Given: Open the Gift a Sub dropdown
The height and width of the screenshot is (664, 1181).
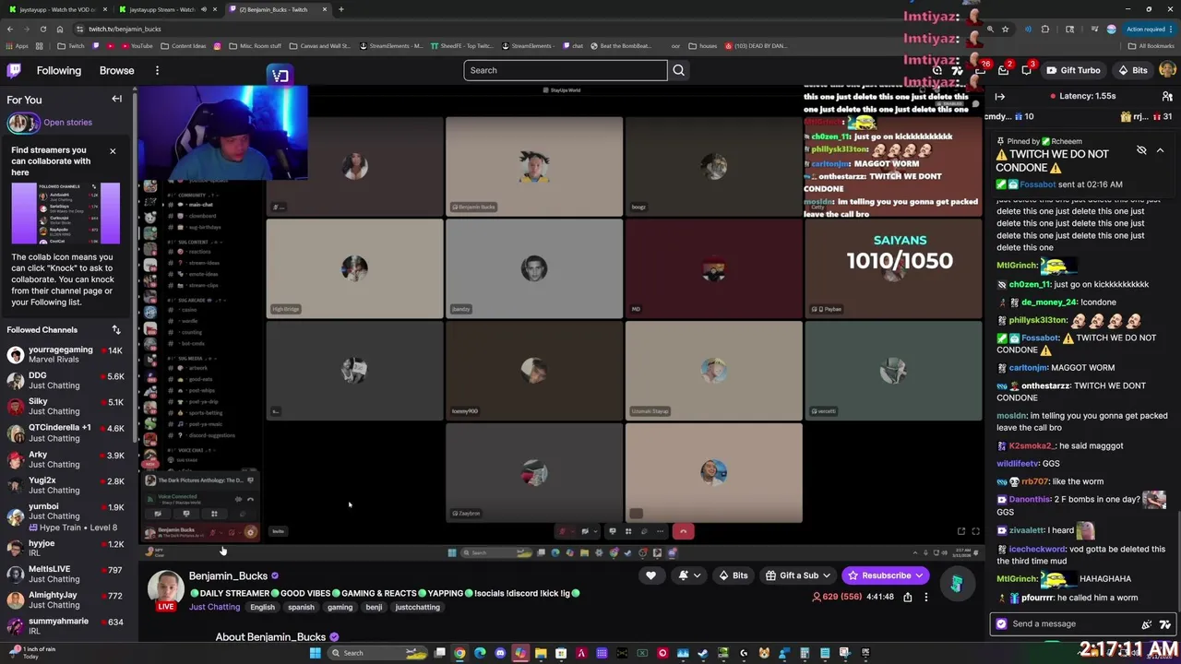Looking at the screenshot, I should [x=798, y=575].
